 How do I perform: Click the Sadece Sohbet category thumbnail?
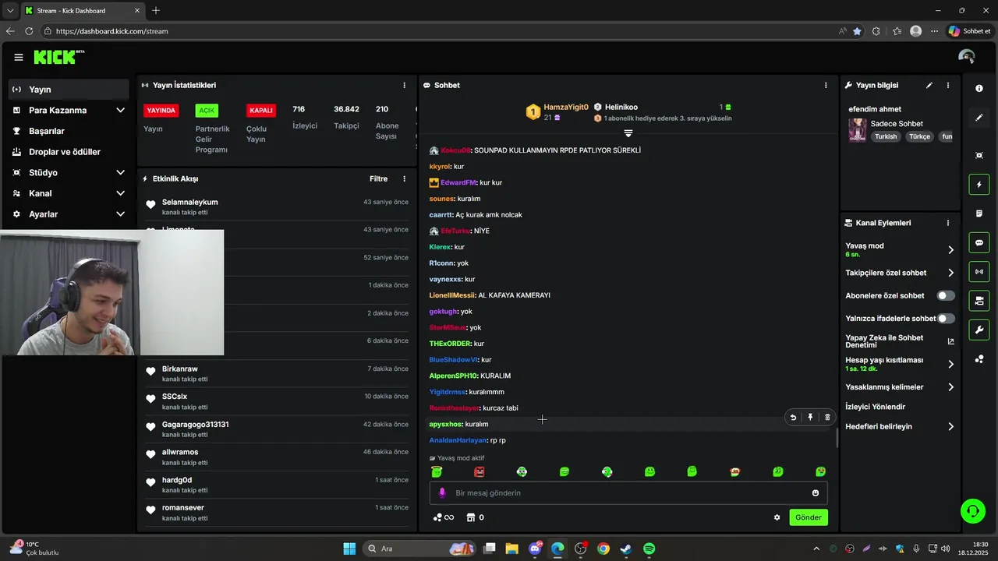(857, 129)
